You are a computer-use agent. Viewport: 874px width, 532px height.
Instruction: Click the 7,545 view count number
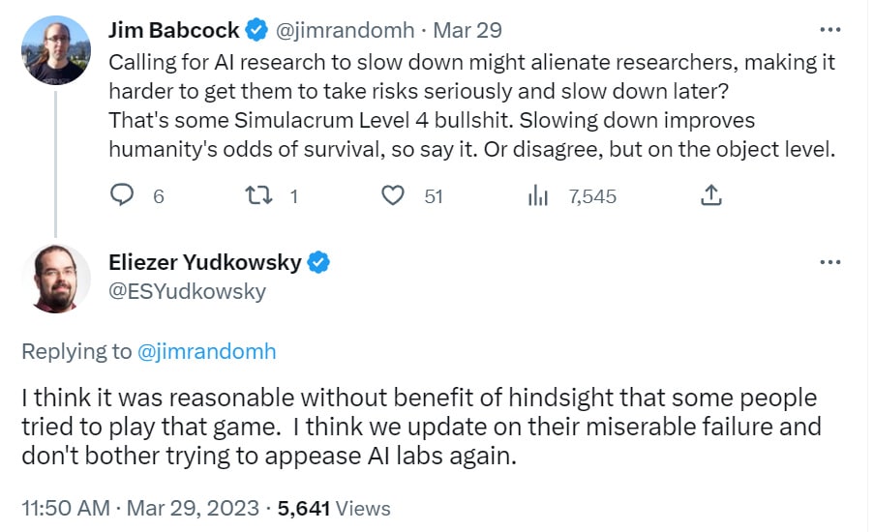click(592, 196)
